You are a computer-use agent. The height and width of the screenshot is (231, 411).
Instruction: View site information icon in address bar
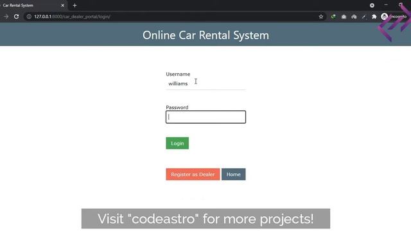point(29,17)
